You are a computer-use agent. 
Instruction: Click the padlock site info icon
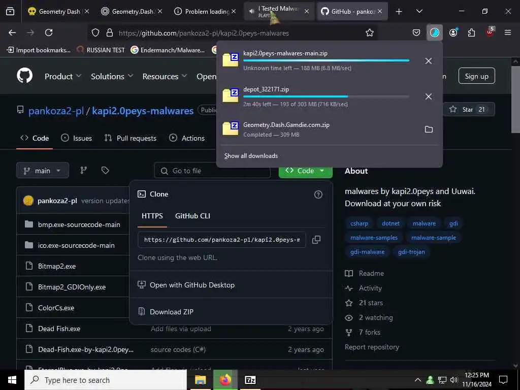tap(110, 32)
